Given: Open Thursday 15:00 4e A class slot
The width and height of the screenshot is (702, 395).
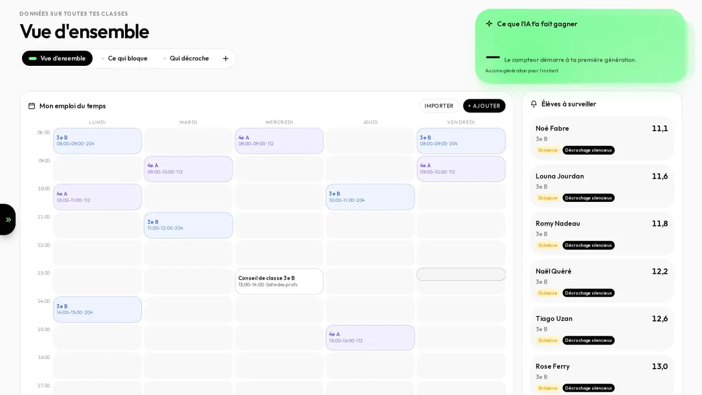Looking at the screenshot, I should click(x=370, y=337).
